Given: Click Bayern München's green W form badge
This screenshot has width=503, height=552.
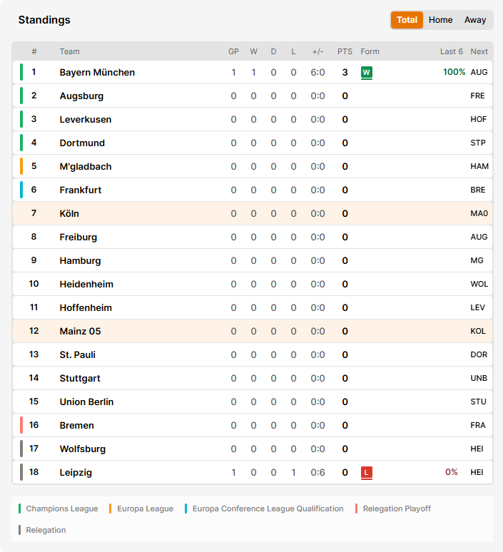Looking at the screenshot, I should pos(366,73).
